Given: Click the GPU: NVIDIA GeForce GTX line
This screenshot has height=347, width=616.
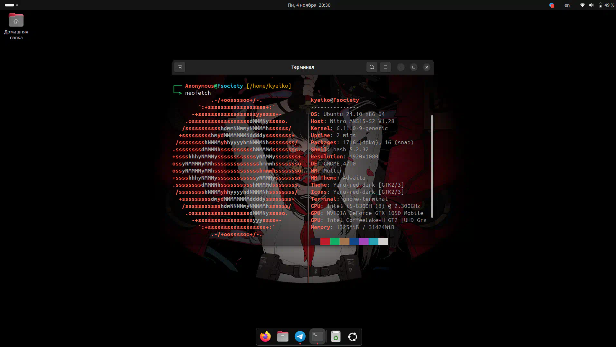Looking at the screenshot, I should click(367, 213).
